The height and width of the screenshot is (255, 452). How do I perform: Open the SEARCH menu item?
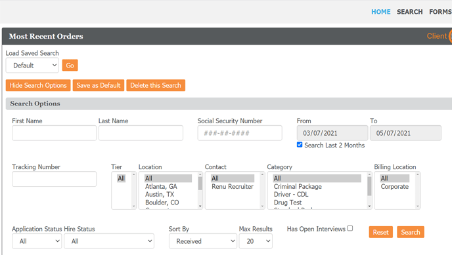(410, 12)
